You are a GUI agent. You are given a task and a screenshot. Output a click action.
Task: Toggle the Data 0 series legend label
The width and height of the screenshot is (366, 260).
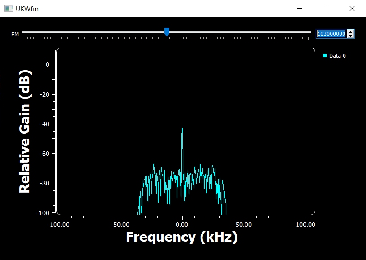pyautogui.click(x=337, y=56)
